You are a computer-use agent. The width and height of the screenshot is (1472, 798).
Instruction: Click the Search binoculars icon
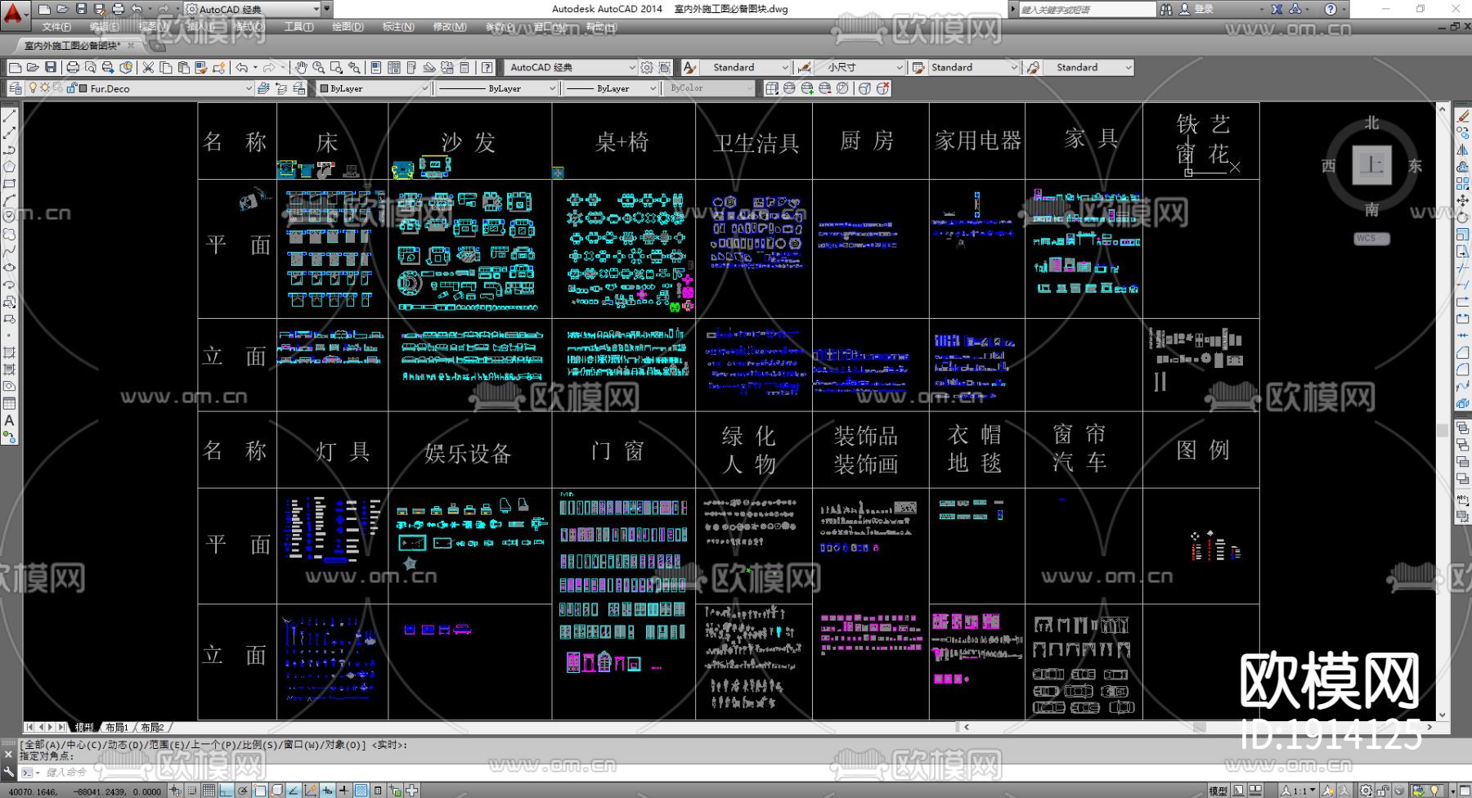pos(1166,9)
